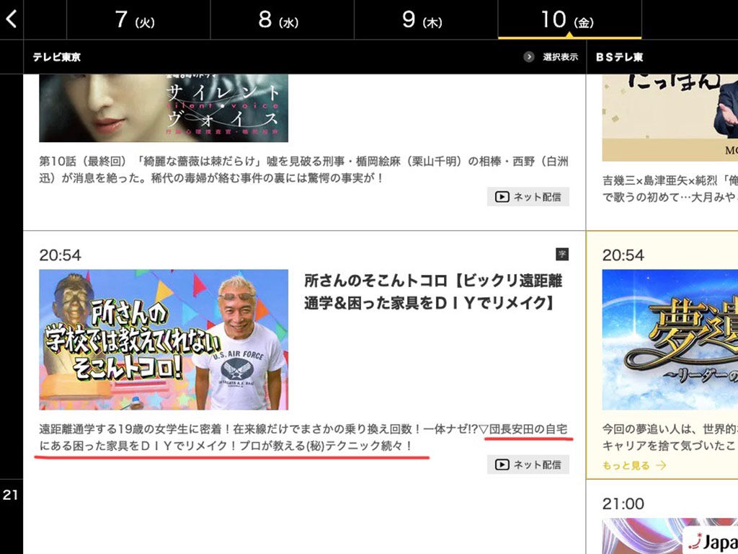Open the top BSテレ東 music program thumbnail
738x554 pixels.
point(670,118)
